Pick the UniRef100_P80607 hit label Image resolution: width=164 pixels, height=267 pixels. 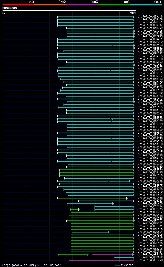pyautogui.click(x=150, y=153)
